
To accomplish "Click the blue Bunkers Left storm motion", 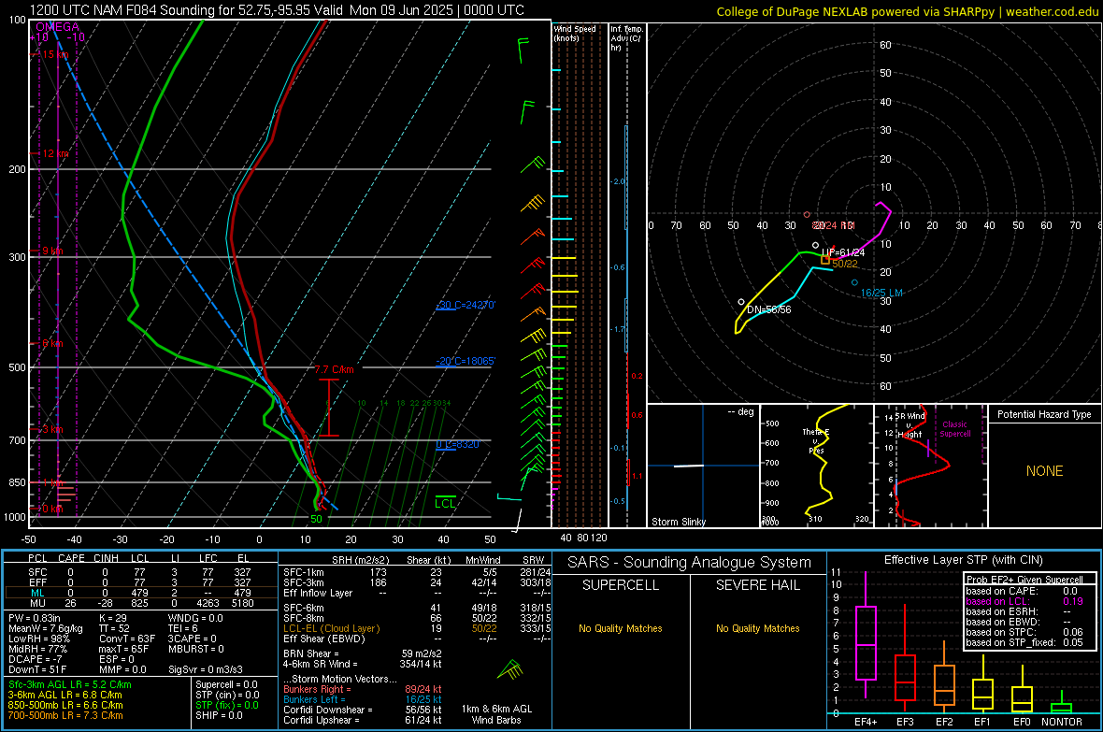I will (363, 699).
